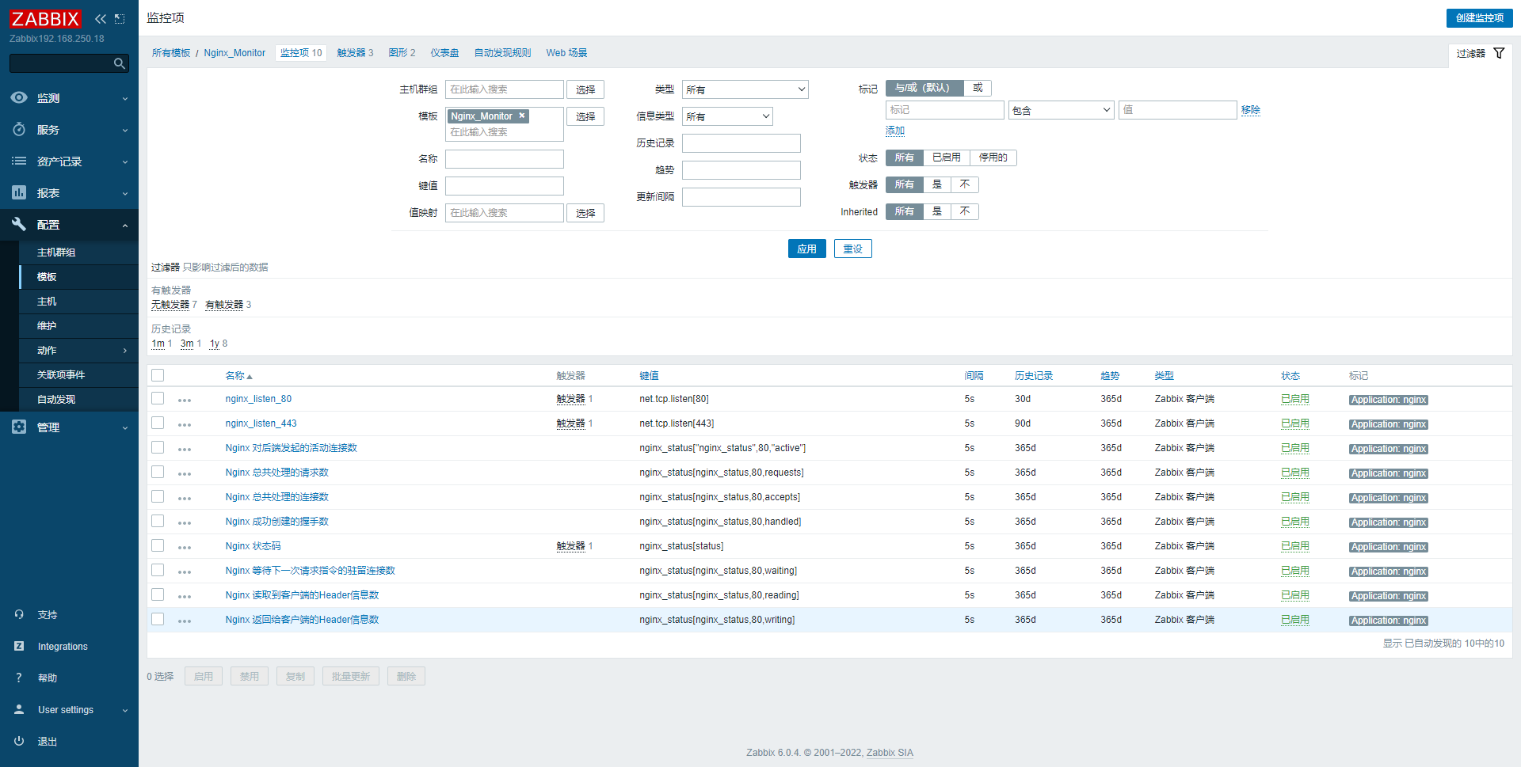Click the 管理 gear icon
1521x767 pixels.
(19, 427)
